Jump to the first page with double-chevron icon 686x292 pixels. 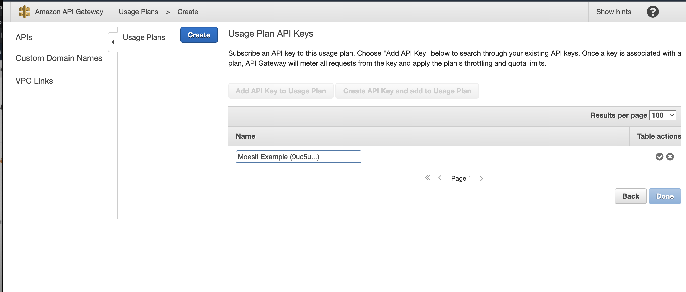point(427,178)
